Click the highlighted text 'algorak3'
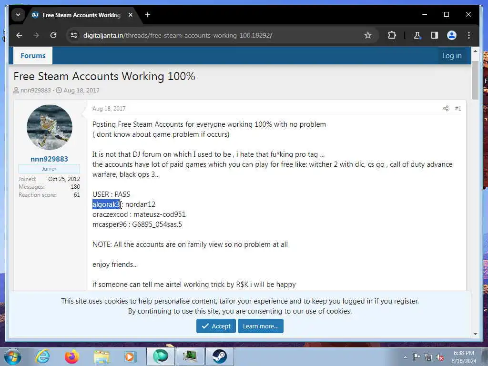 coord(106,204)
